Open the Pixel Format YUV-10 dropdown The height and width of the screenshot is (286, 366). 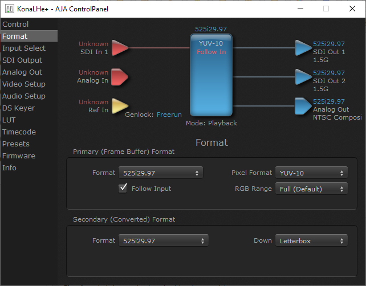pos(312,173)
